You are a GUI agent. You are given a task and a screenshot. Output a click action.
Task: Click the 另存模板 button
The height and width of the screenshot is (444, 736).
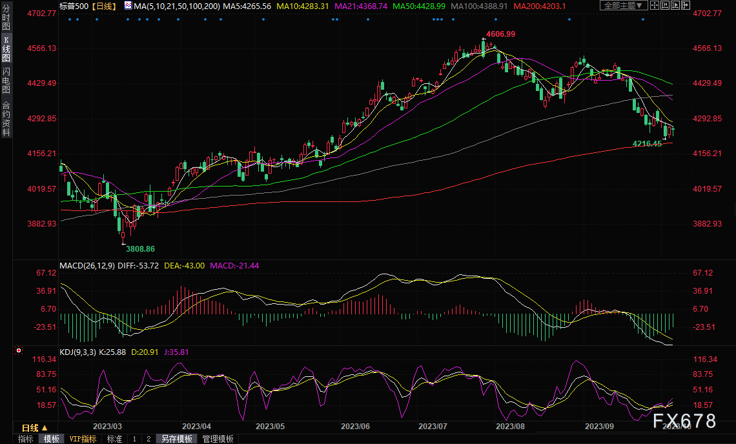[176, 439]
